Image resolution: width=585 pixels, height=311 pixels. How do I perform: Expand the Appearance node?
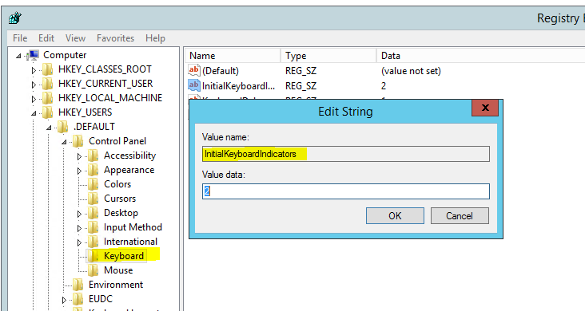(79, 171)
